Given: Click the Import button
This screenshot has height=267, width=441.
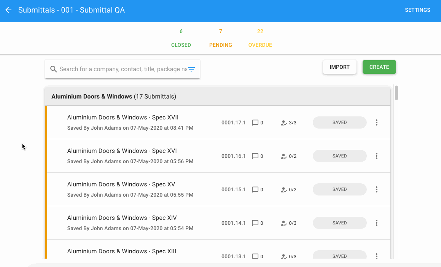Looking at the screenshot, I should (x=340, y=67).
